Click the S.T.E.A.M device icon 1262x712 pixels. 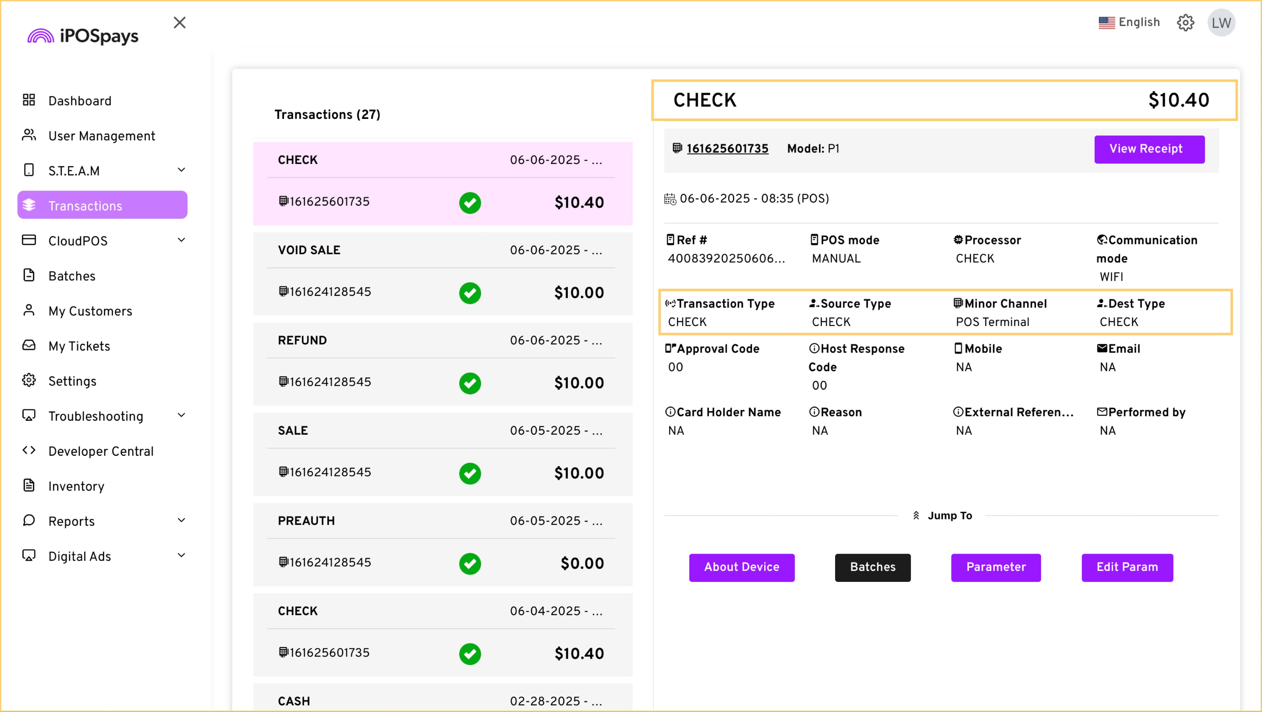[x=29, y=170]
